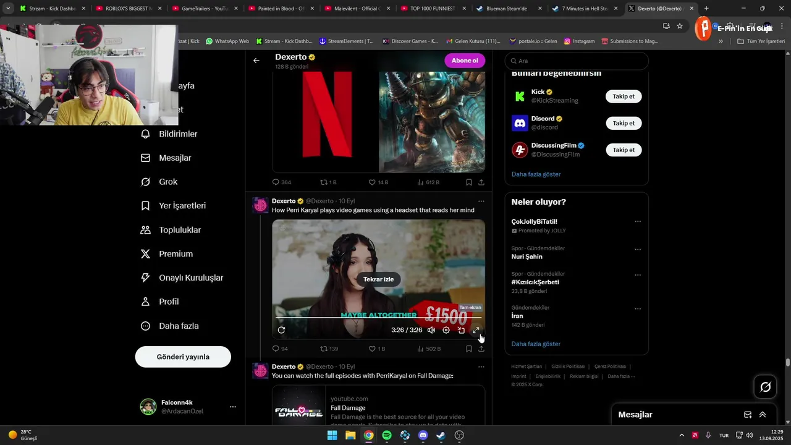The image size is (791, 445).
Task: Click the reply icon with 364 replies
Action: coord(276,182)
